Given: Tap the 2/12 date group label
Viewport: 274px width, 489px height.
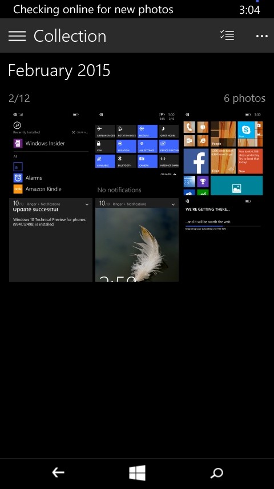Looking at the screenshot, I should [x=19, y=98].
